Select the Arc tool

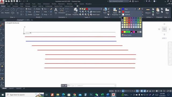coord(18,11)
